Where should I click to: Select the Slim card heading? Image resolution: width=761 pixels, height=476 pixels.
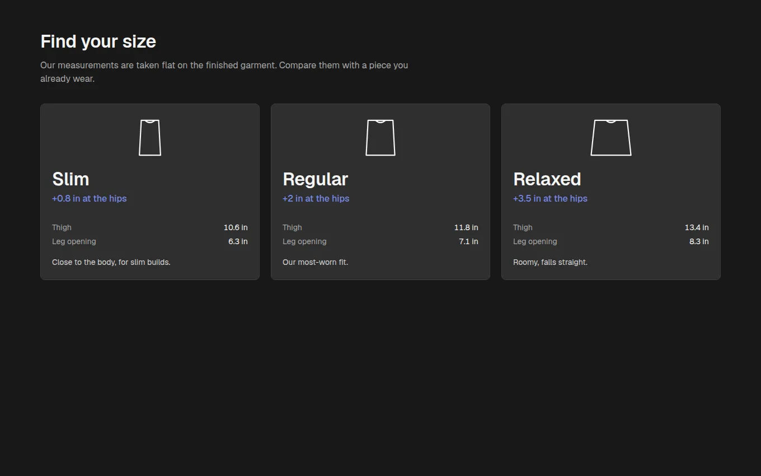71,179
